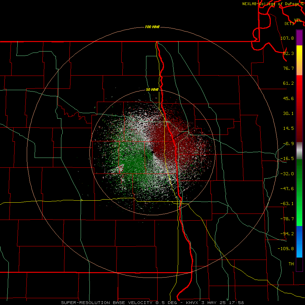Select the 14.5 legend value

click(x=288, y=128)
